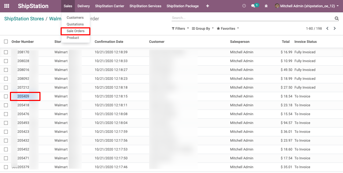Expand the Group By dropdown

point(203,28)
